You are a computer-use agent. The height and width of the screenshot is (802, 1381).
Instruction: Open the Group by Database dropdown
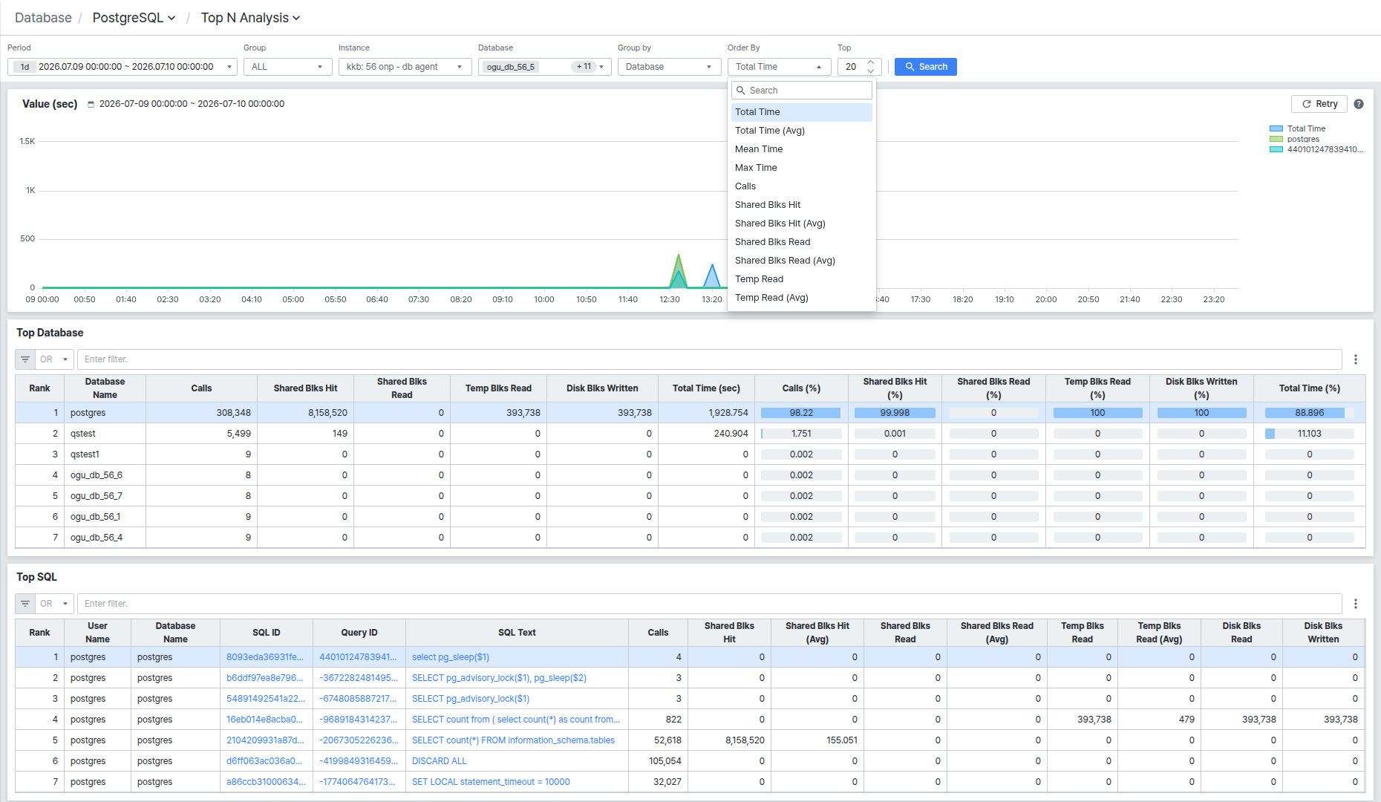point(669,67)
